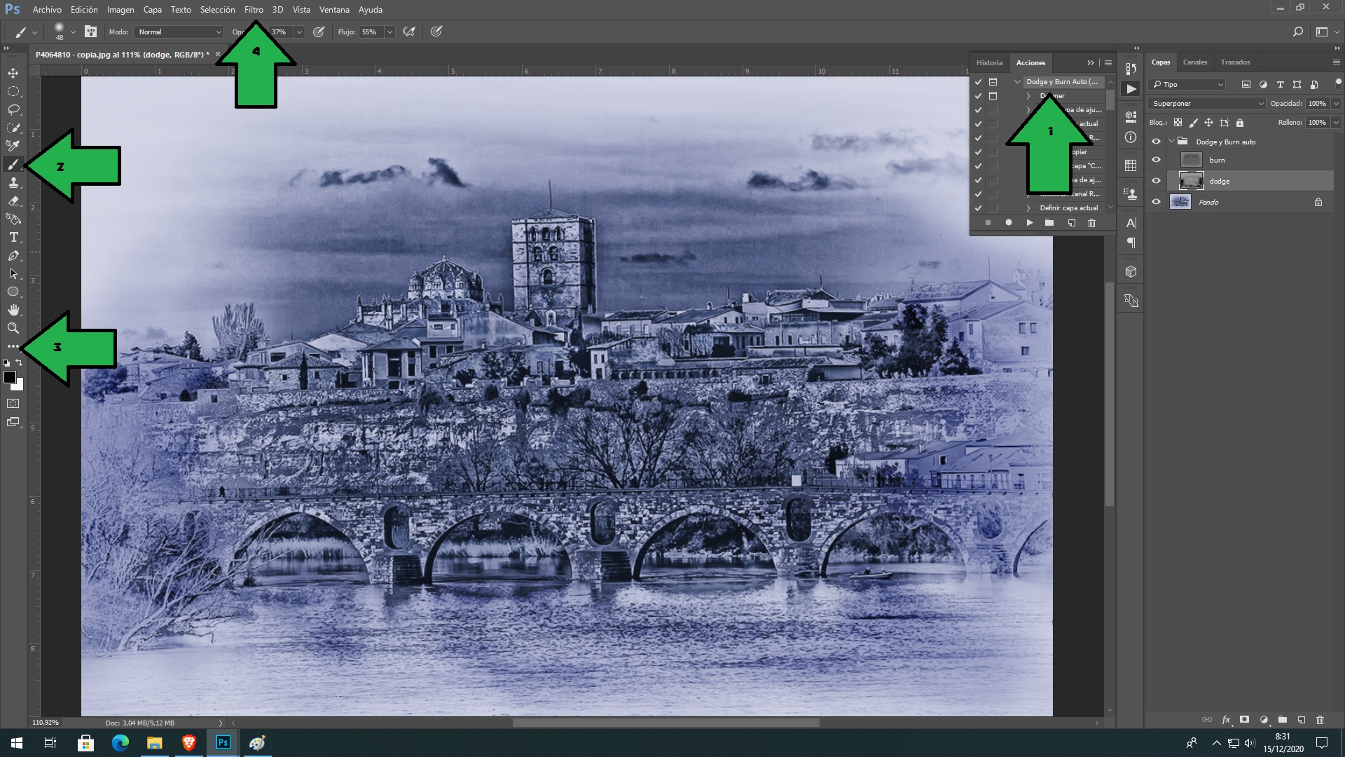This screenshot has height=757, width=1345.
Task: Open the Opacidad 100% dropdown arrow
Action: click(x=1336, y=104)
